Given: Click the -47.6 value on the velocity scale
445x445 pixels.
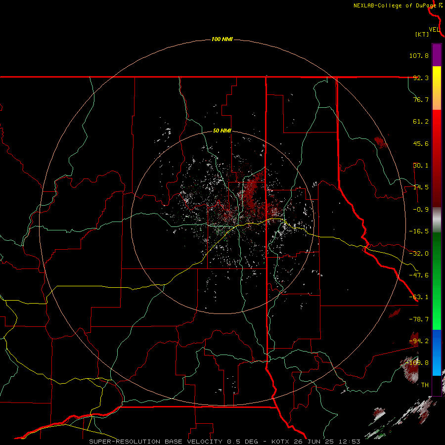Looking at the screenshot, I should pos(419,275).
